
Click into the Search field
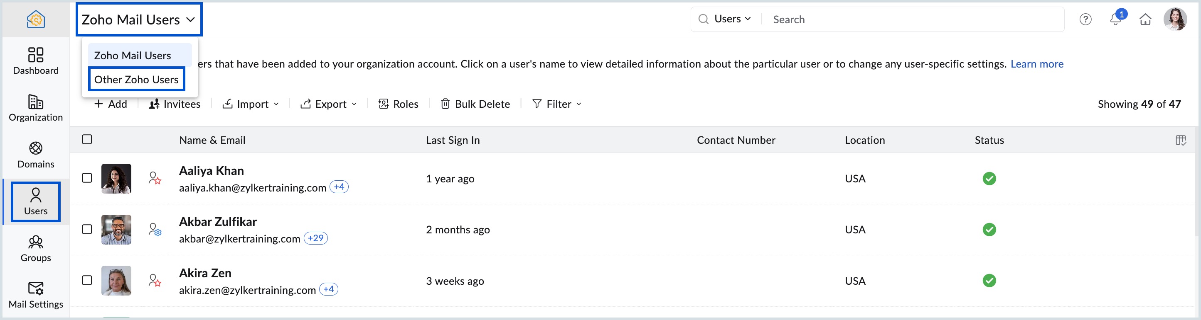[x=914, y=19]
